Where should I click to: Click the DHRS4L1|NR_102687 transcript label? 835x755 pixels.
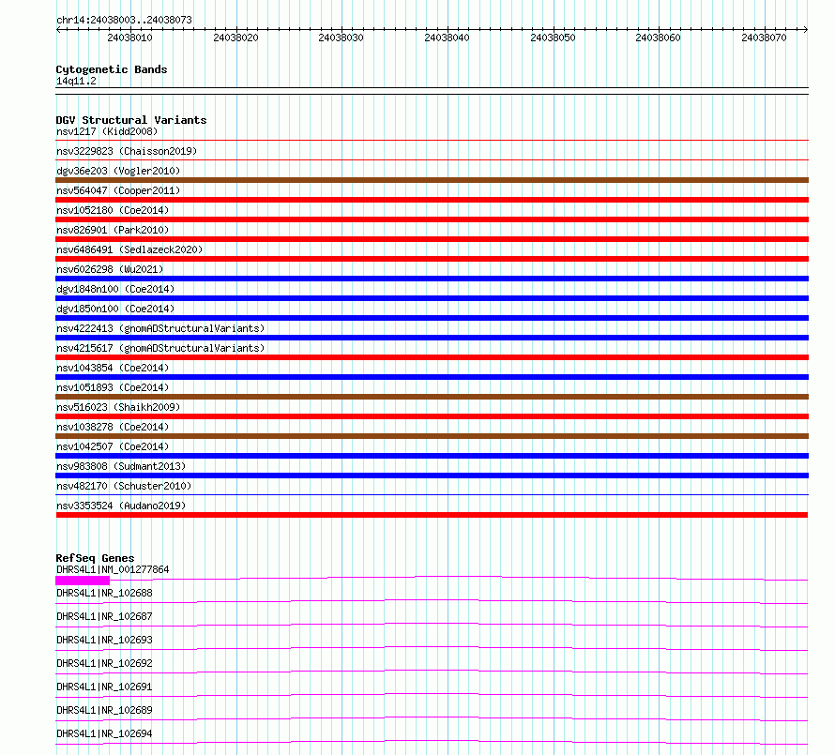pyautogui.click(x=104, y=616)
